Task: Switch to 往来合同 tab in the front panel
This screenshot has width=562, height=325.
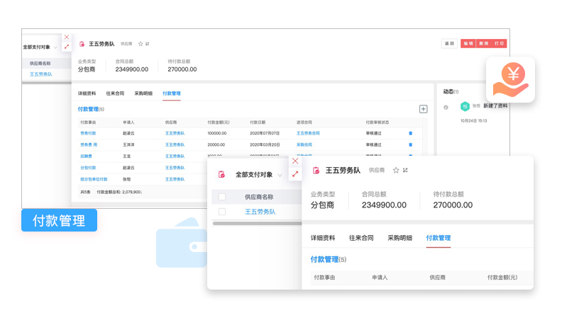Action: pyautogui.click(x=361, y=238)
